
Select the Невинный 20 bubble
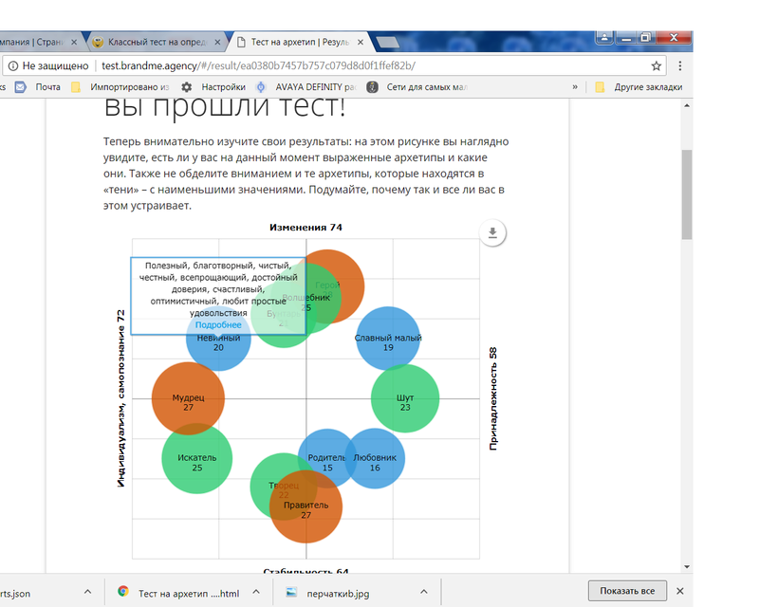coord(218,348)
